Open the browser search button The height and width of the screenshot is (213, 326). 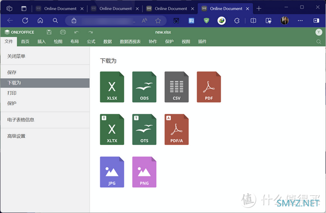(x=56, y=20)
